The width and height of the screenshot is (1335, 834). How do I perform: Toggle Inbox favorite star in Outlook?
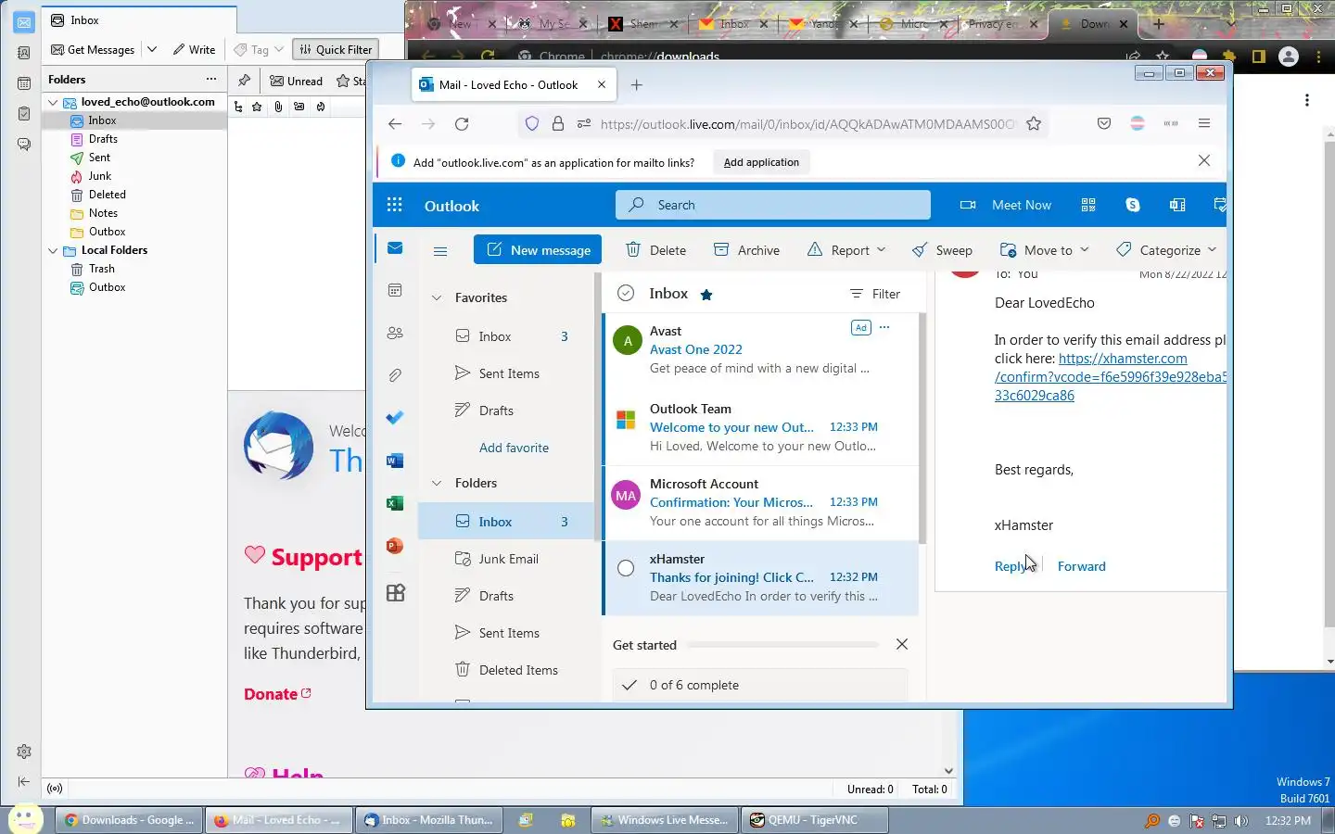[x=706, y=295]
